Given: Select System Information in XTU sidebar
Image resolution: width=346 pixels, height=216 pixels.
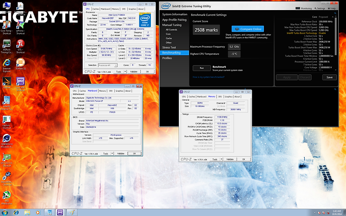Looking at the screenshot, I should click(174, 14).
